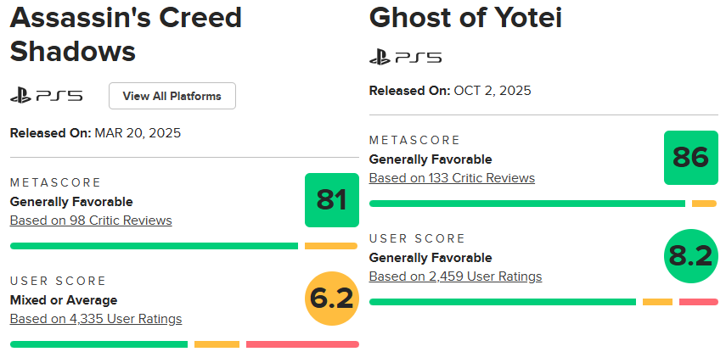726x363 pixels.
Task: Open Based on 133 Critic Reviews link
Action: pos(452,178)
